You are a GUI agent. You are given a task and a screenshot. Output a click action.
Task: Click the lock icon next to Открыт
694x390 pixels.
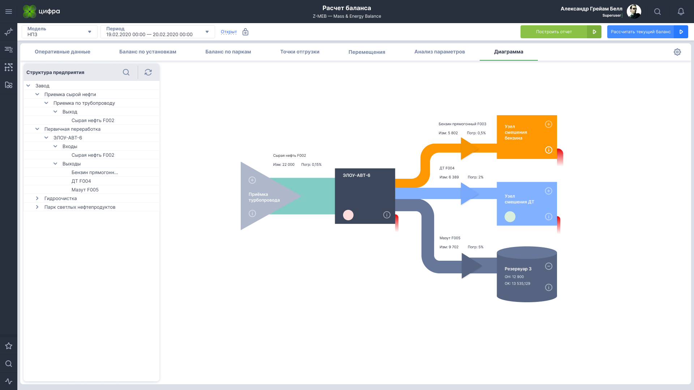(x=245, y=32)
